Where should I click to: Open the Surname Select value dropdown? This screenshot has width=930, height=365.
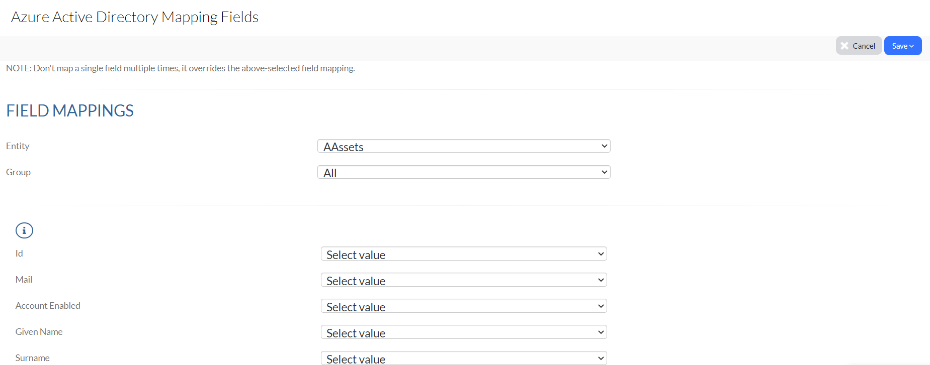(464, 358)
